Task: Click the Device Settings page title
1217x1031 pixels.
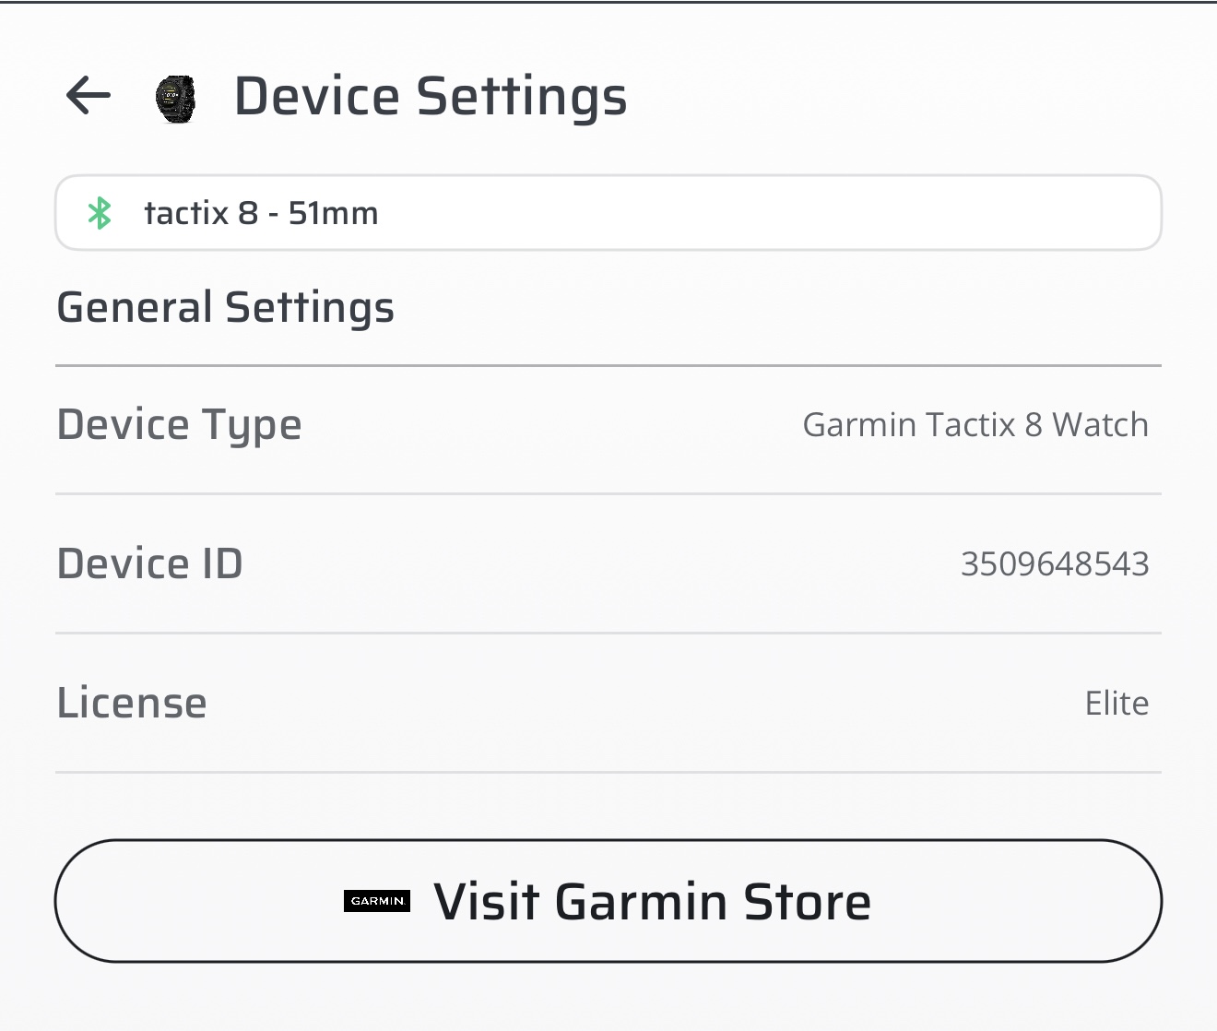Action: tap(431, 97)
